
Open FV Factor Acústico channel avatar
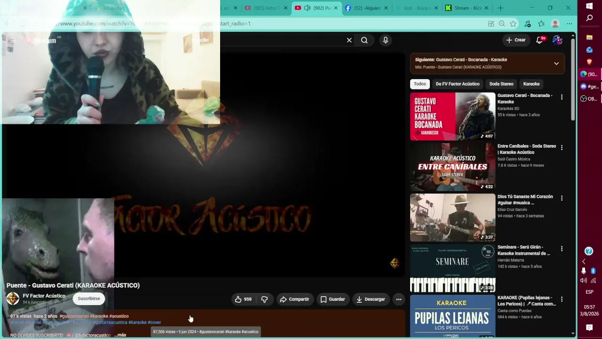(x=13, y=299)
